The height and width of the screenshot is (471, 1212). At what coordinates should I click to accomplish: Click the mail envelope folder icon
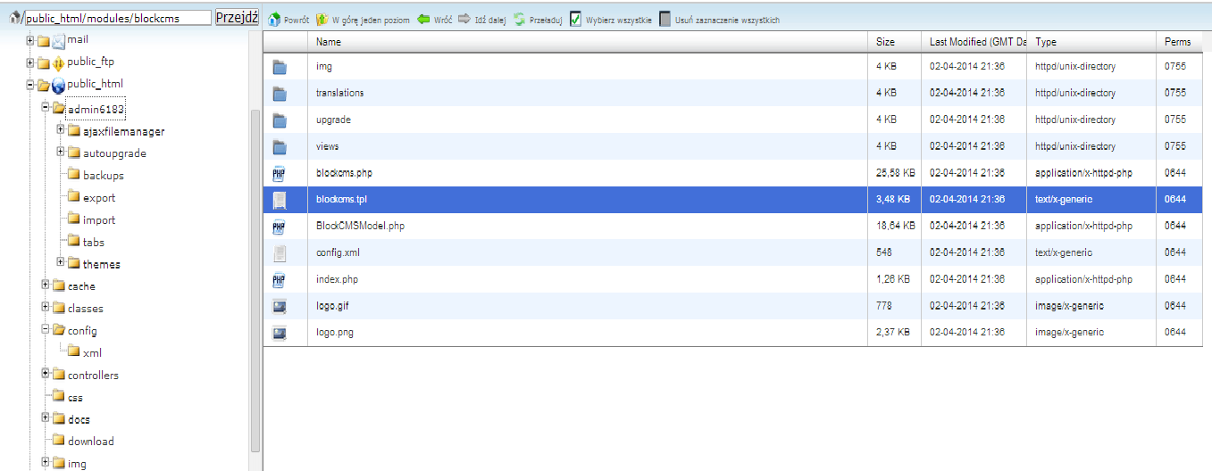(x=58, y=41)
